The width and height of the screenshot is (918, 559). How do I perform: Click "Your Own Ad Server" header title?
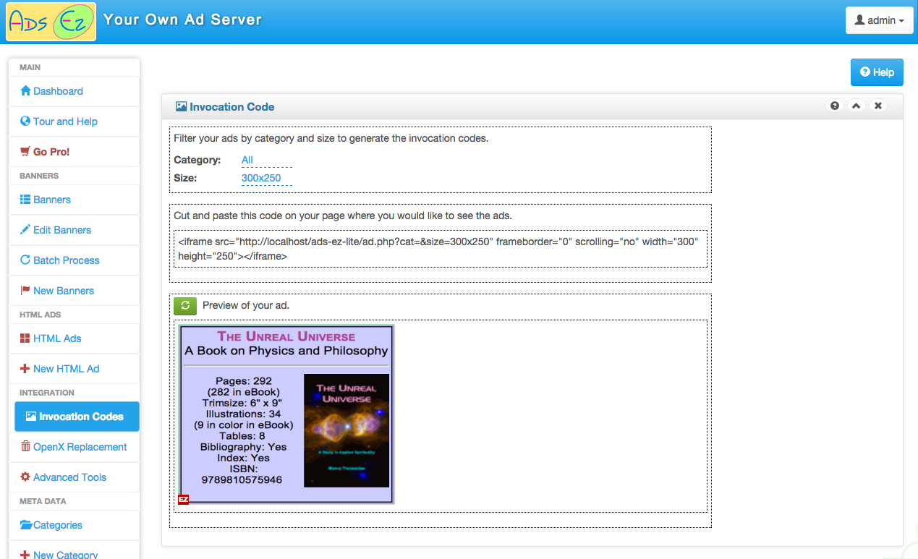[x=182, y=20]
